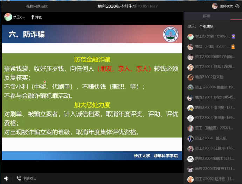
Task: Select member 资工22004 兰天航
Action: 209,138
